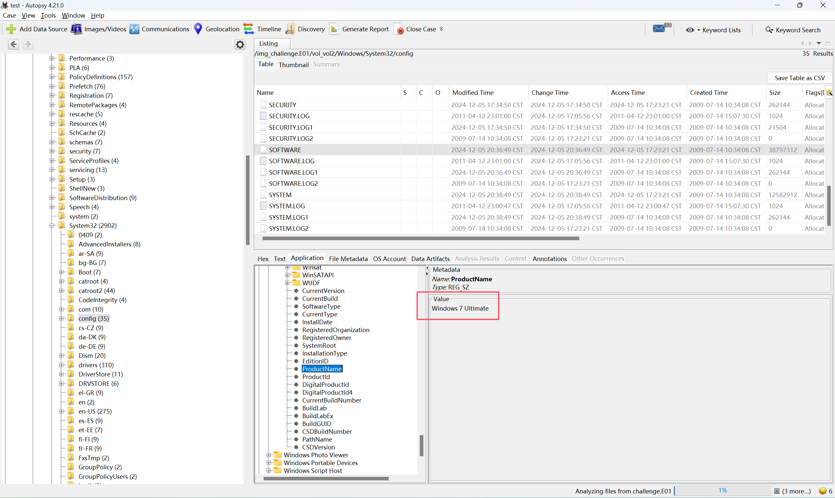Open the Discovery tool icon
Image resolution: width=835 pixels, height=498 pixels.
pos(290,29)
